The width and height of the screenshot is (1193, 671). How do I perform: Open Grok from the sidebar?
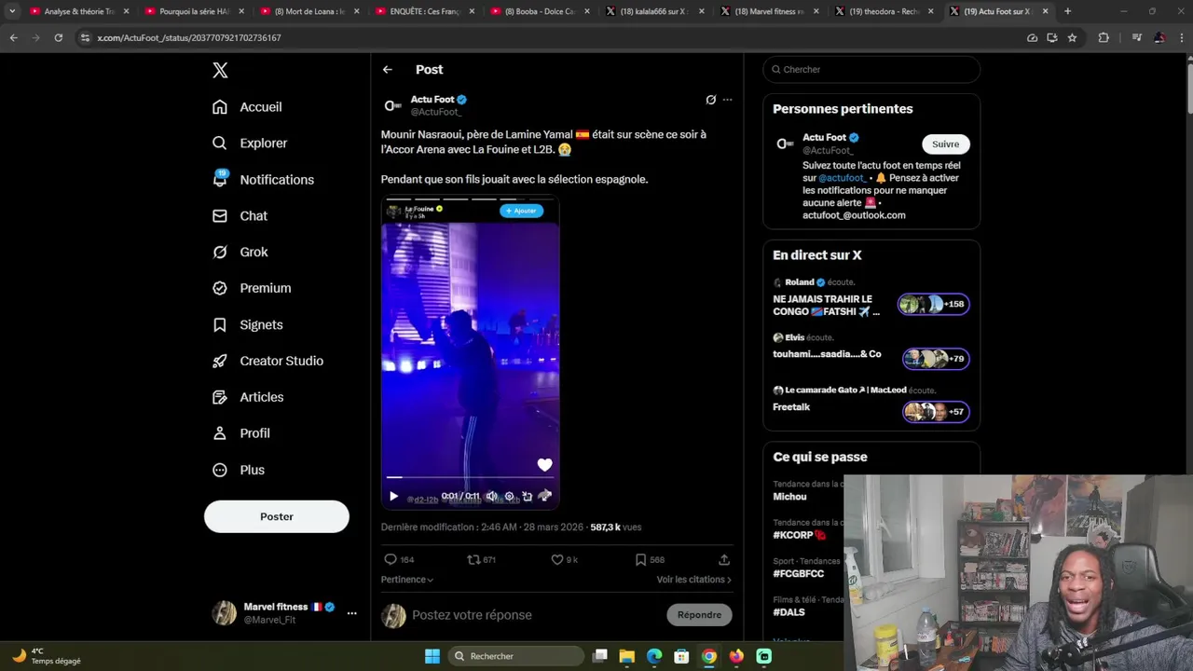coord(240,253)
